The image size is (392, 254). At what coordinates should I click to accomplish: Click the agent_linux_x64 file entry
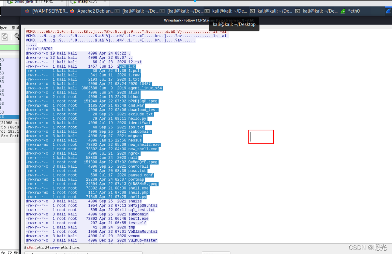(x=145, y=88)
